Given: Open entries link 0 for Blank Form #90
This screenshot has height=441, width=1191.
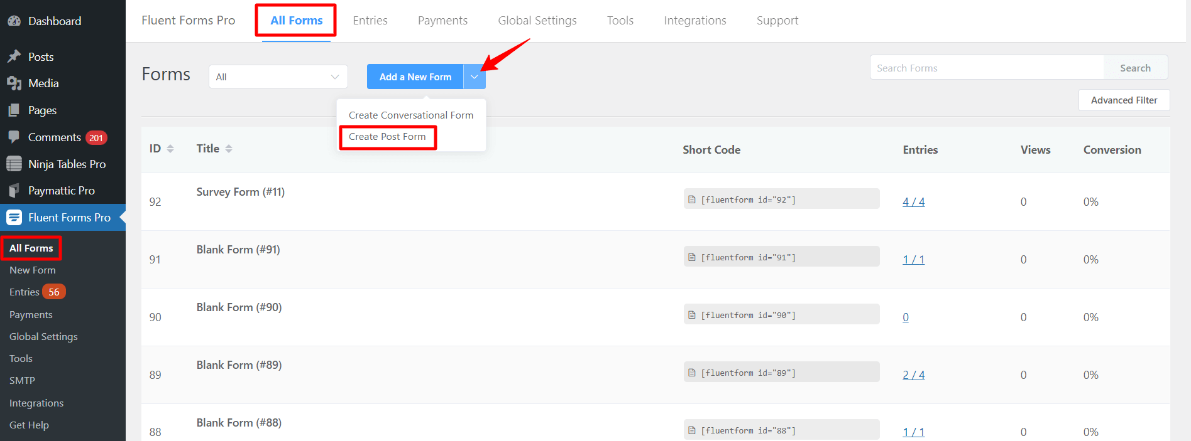Looking at the screenshot, I should [x=906, y=317].
